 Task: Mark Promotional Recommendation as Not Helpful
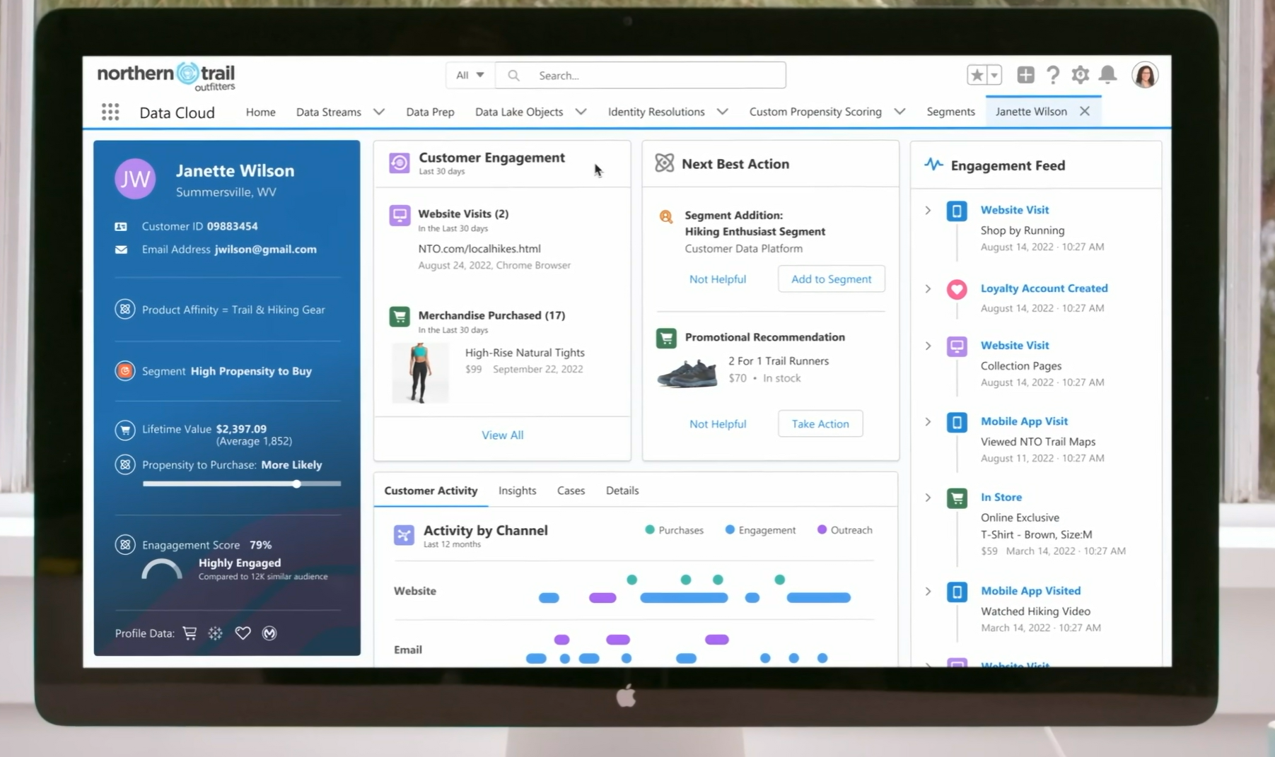click(718, 424)
